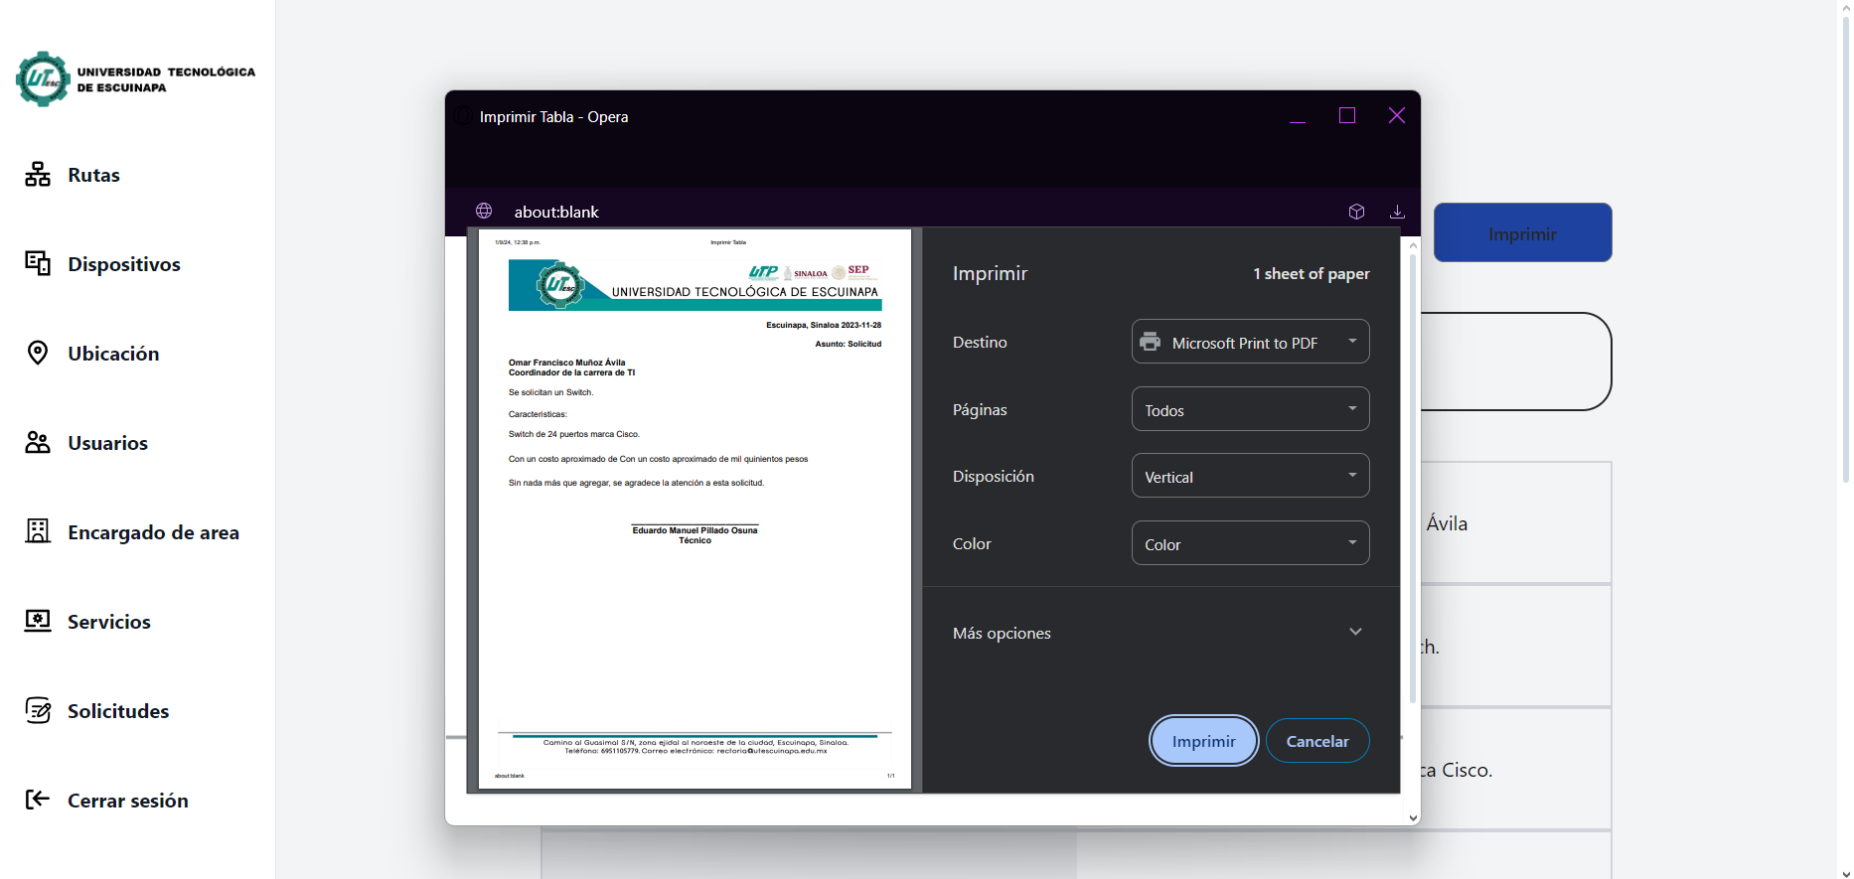Click the print preview page thumbnail
This screenshot has width=1854, height=879.
coord(695,509)
